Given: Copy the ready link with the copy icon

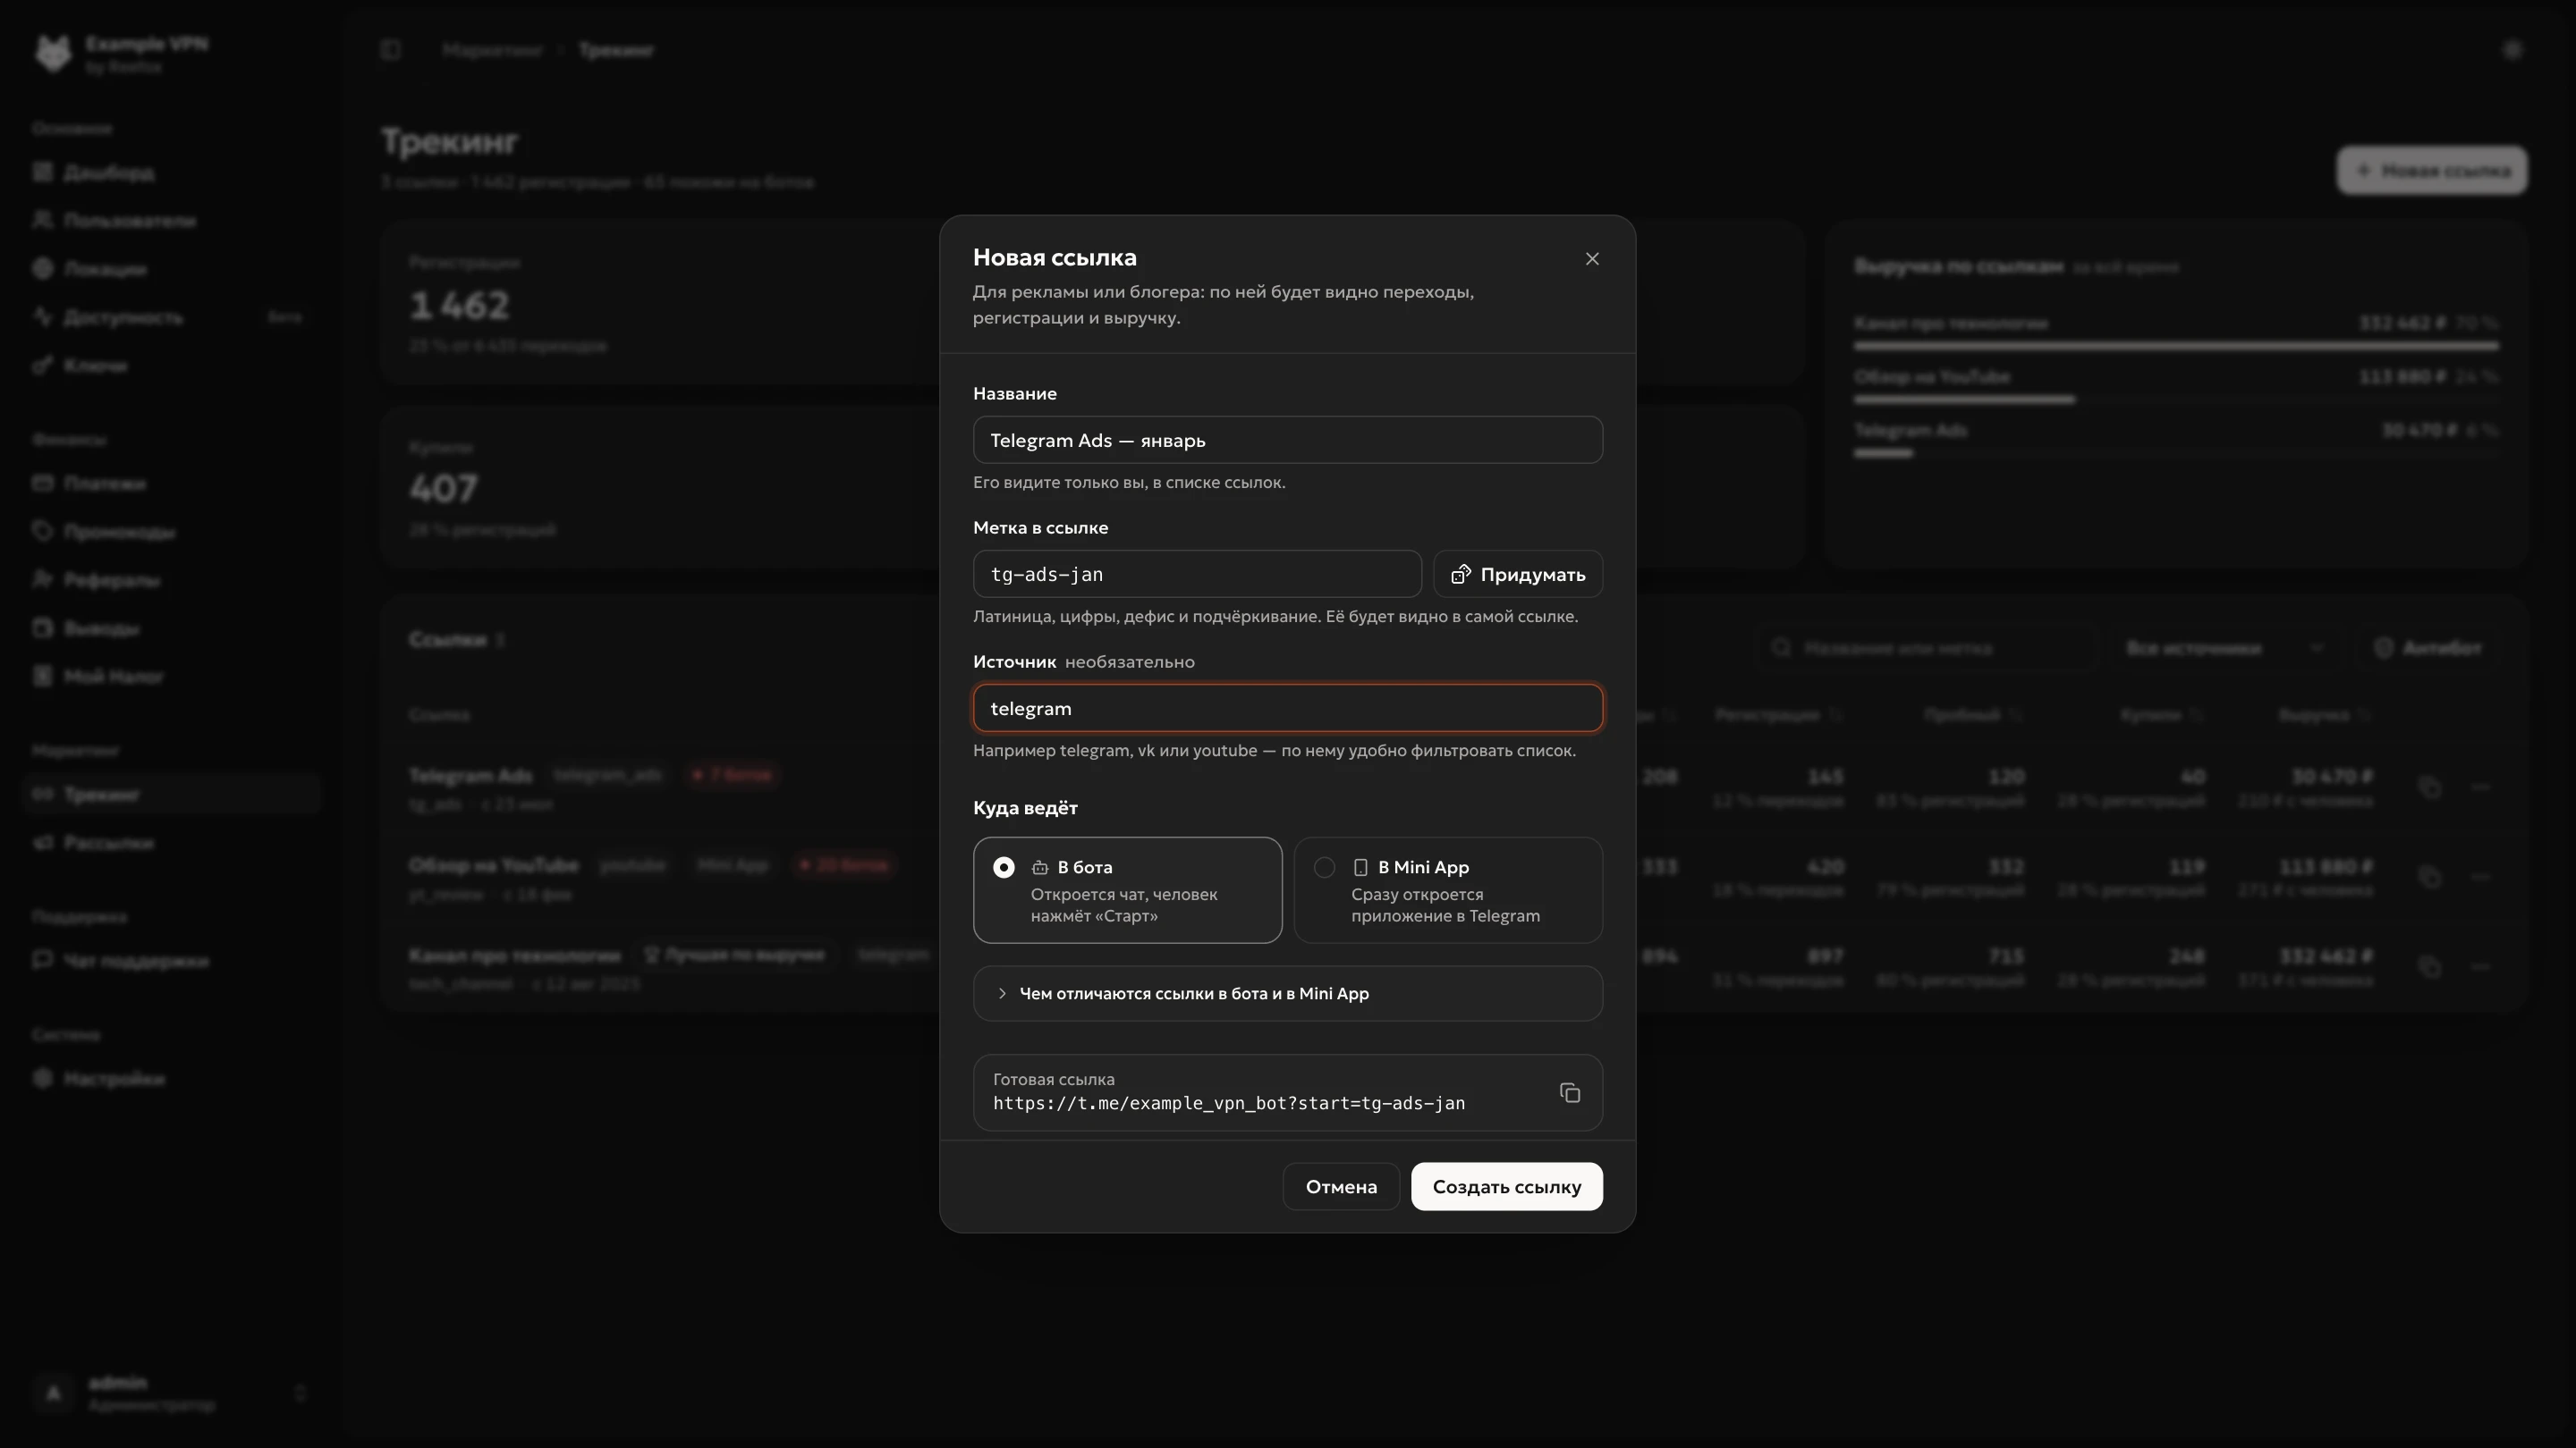Looking at the screenshot, I should (x=1570, y=1092).
